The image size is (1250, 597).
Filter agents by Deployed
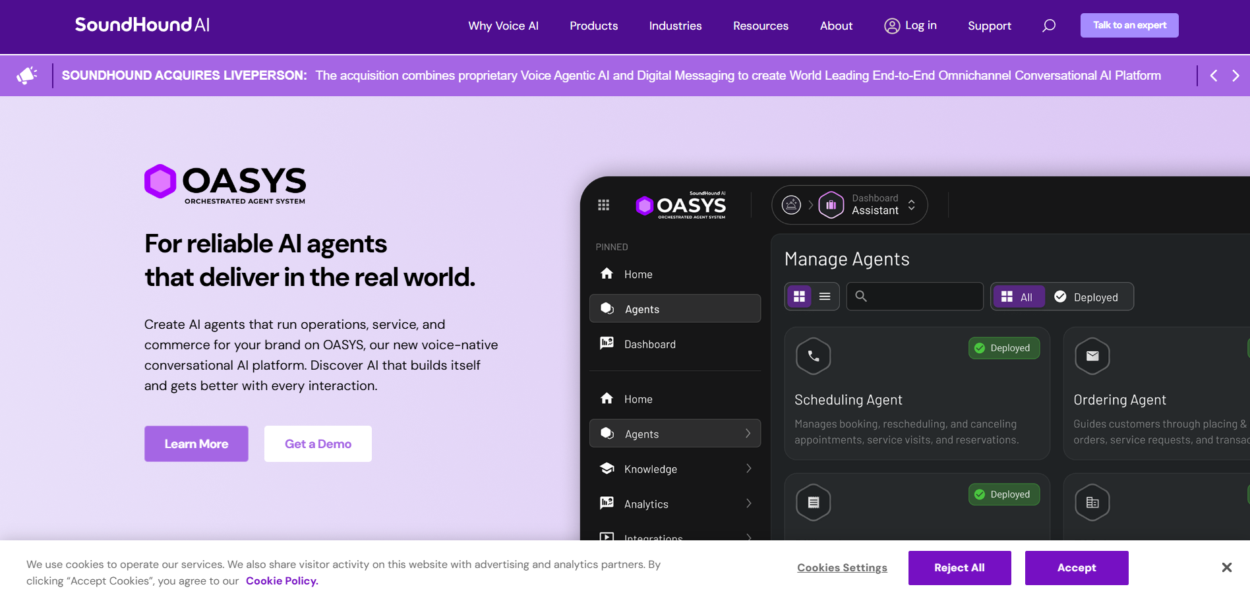point(1086,297)
